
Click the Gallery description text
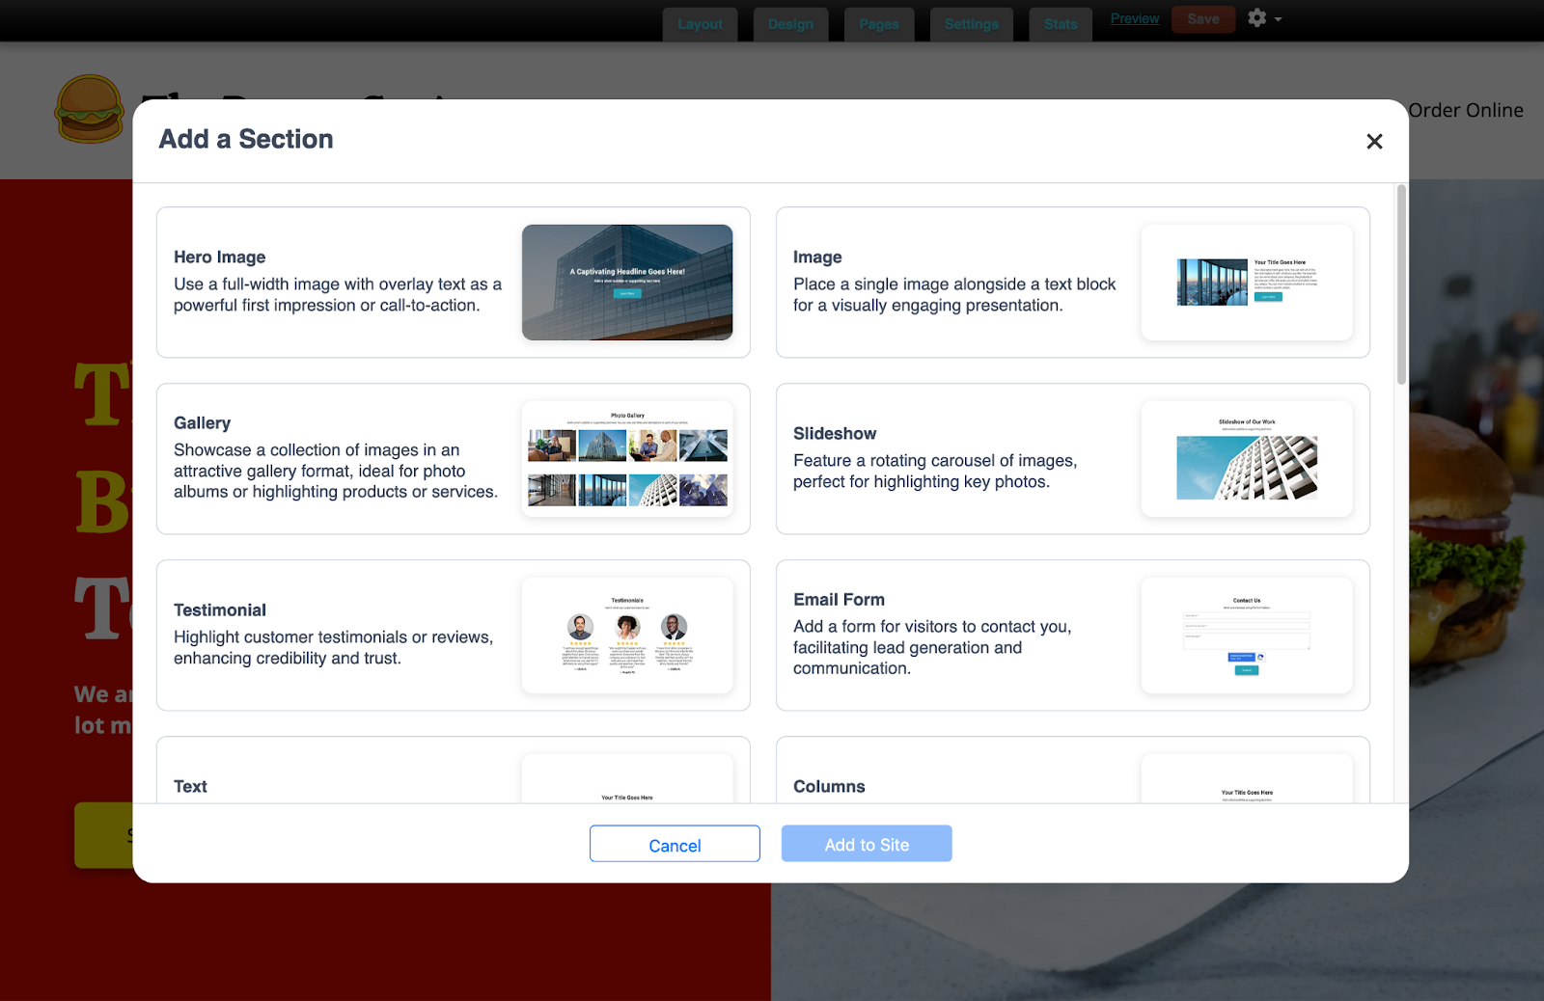click(x=336, y=471)
